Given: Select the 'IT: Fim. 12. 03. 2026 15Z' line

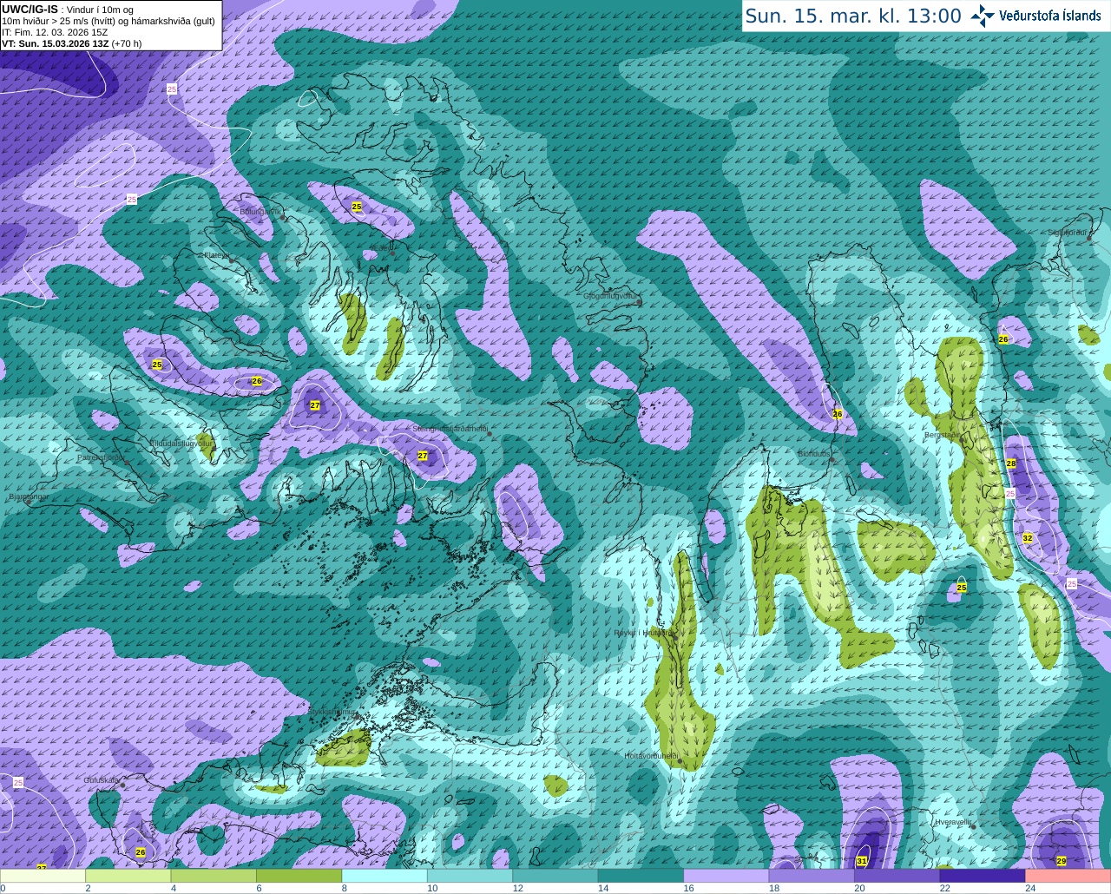Looking at the screenshot, I should click(55, 32).
